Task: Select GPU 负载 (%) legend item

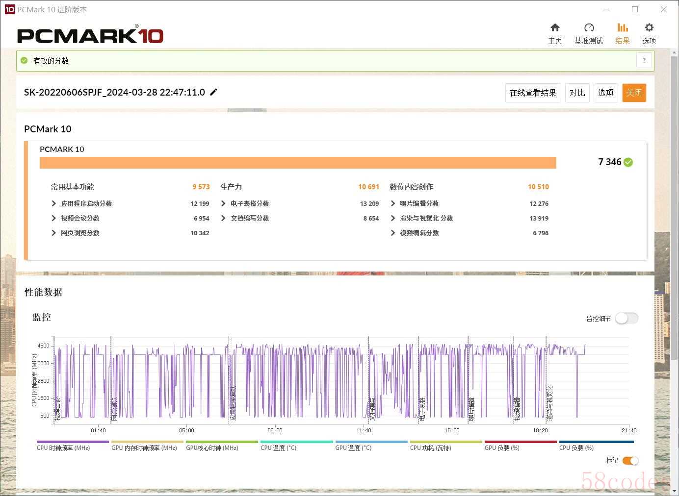Action: [521, 445]
